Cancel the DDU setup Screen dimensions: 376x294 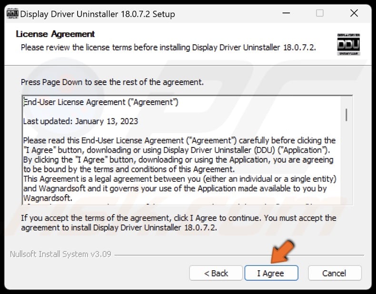point(335,273)
